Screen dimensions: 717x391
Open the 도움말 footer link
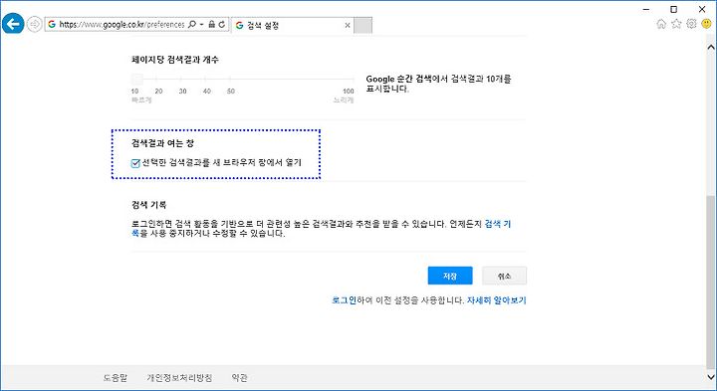tap(116, 378)
